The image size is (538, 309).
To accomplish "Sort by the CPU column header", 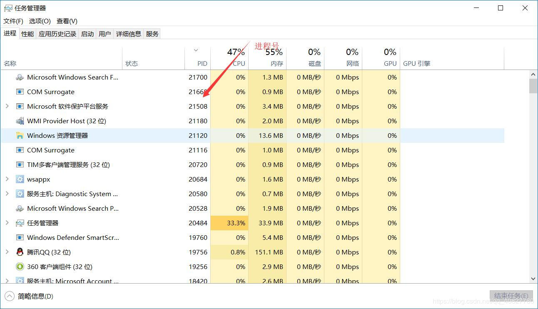I will tap(229, 58).
